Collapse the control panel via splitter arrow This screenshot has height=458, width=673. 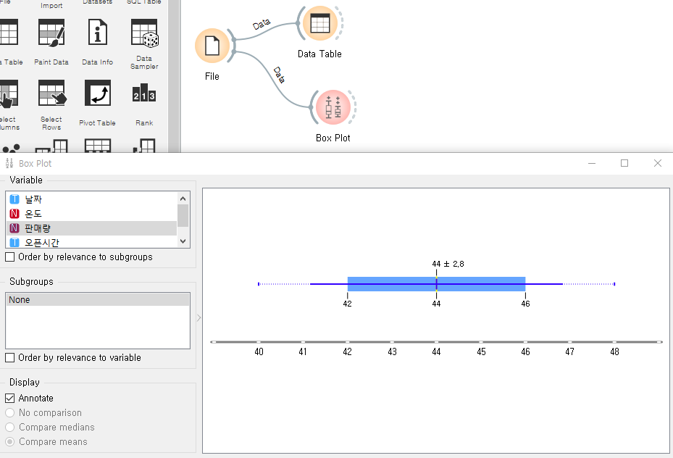[198, 318]
